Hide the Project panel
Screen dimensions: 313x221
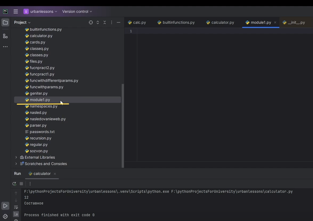pos(118,22)
